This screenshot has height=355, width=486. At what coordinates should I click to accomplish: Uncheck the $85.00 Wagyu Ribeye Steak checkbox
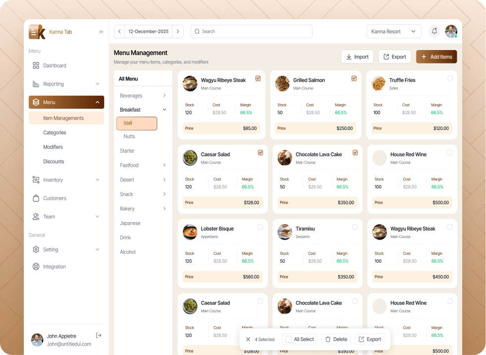tap(258, 78)
